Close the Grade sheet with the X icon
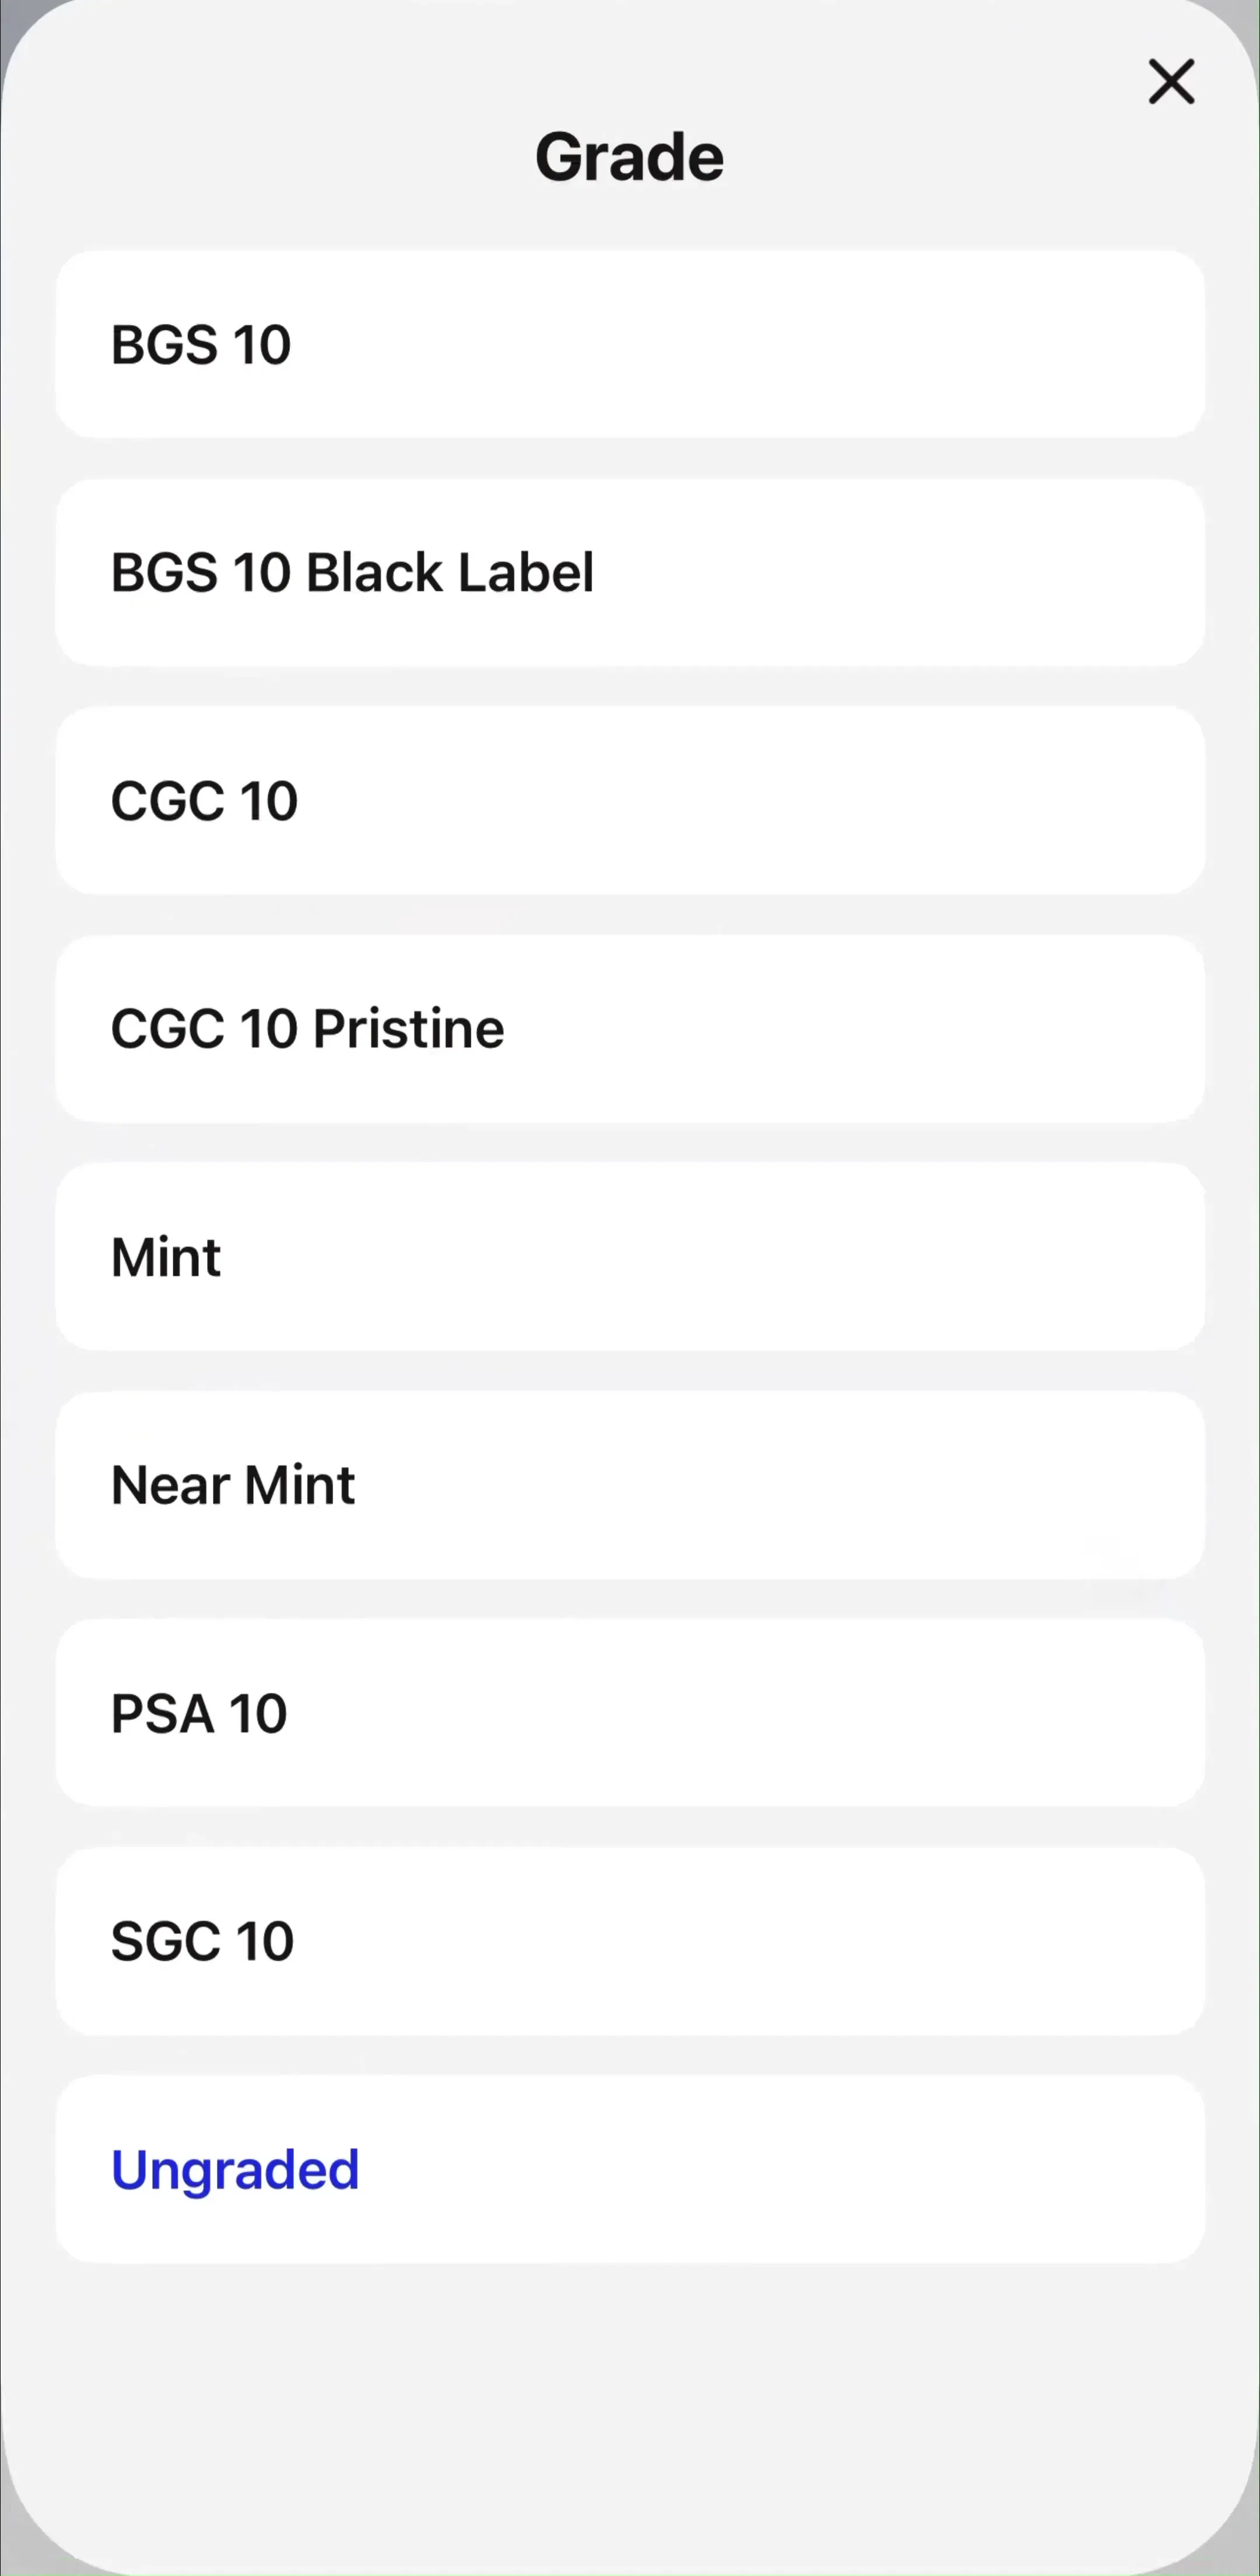The image size is (1260, 2576). 1171,81
